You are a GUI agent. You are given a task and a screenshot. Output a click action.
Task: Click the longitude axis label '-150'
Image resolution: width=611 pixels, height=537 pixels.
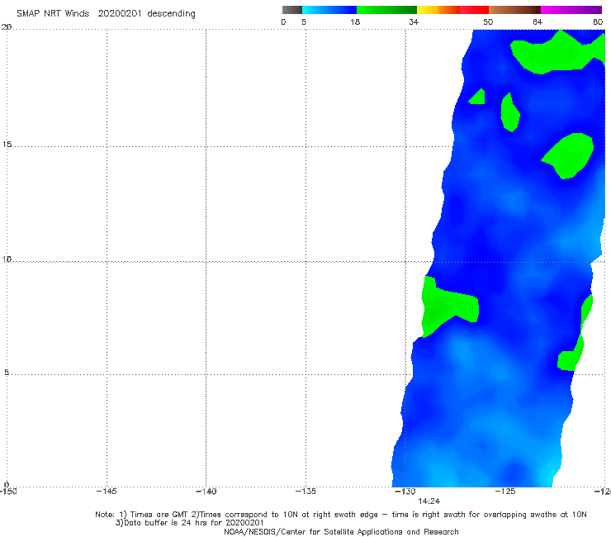click(x=8, y=492)
